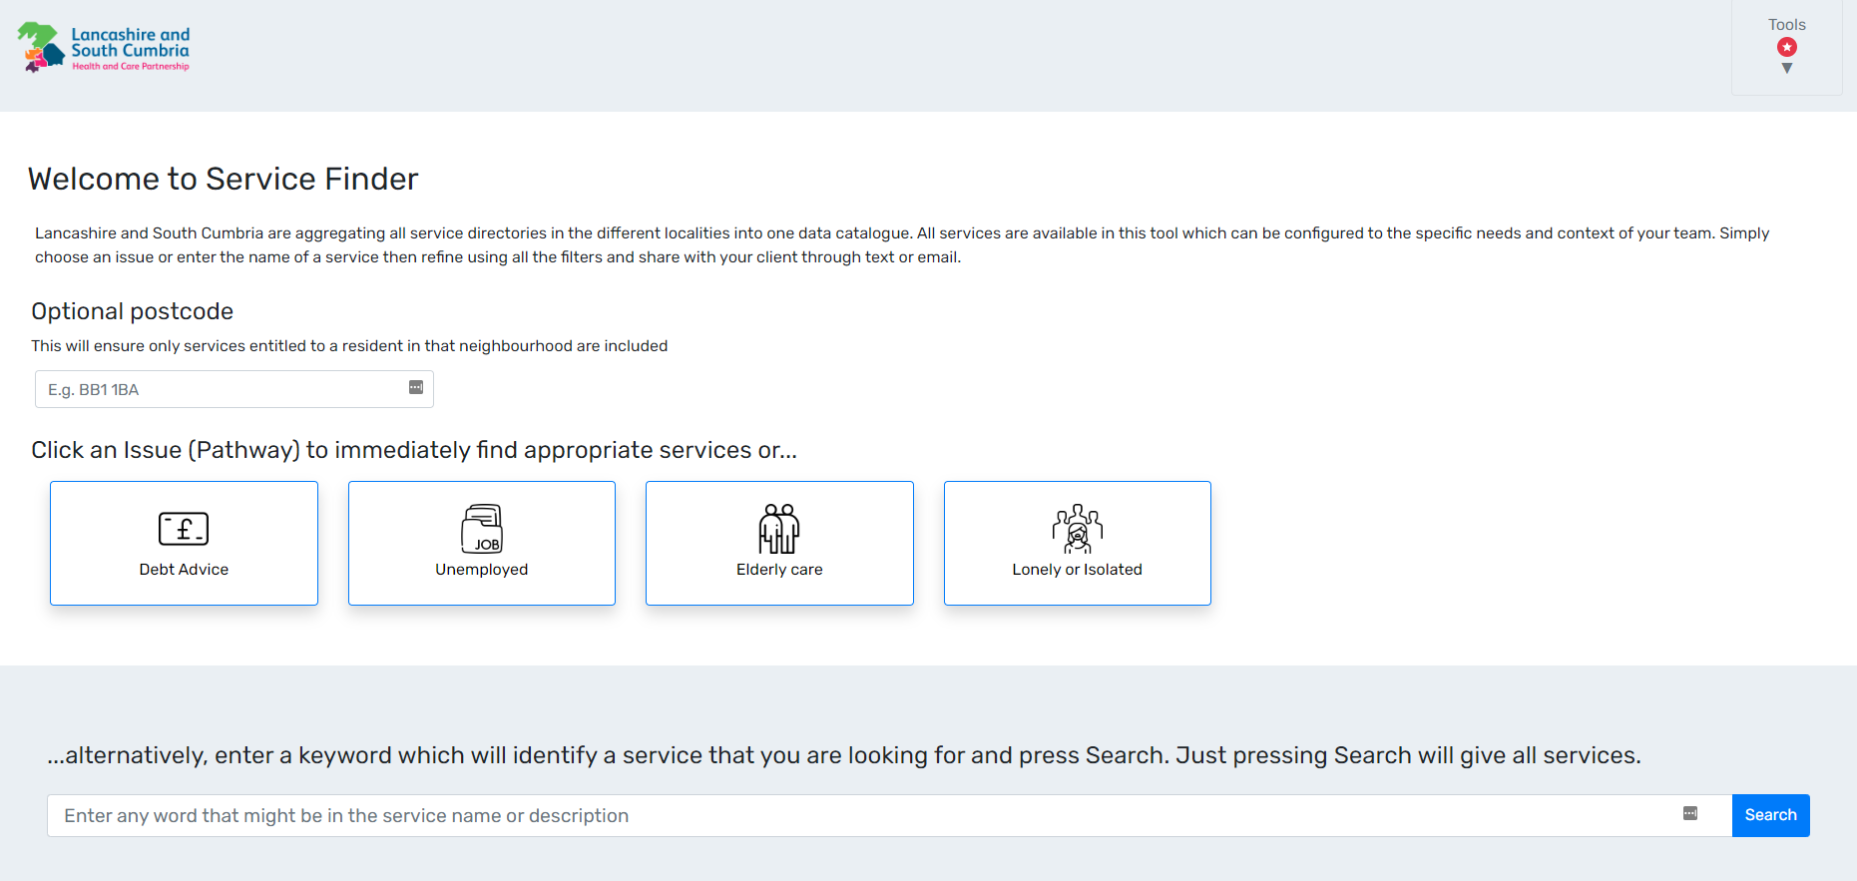Click the Lonely or Isolated group icon
Screen dimensions: 1857x881
[1077, 529]
